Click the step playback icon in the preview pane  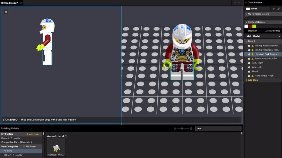click(6, 12)
